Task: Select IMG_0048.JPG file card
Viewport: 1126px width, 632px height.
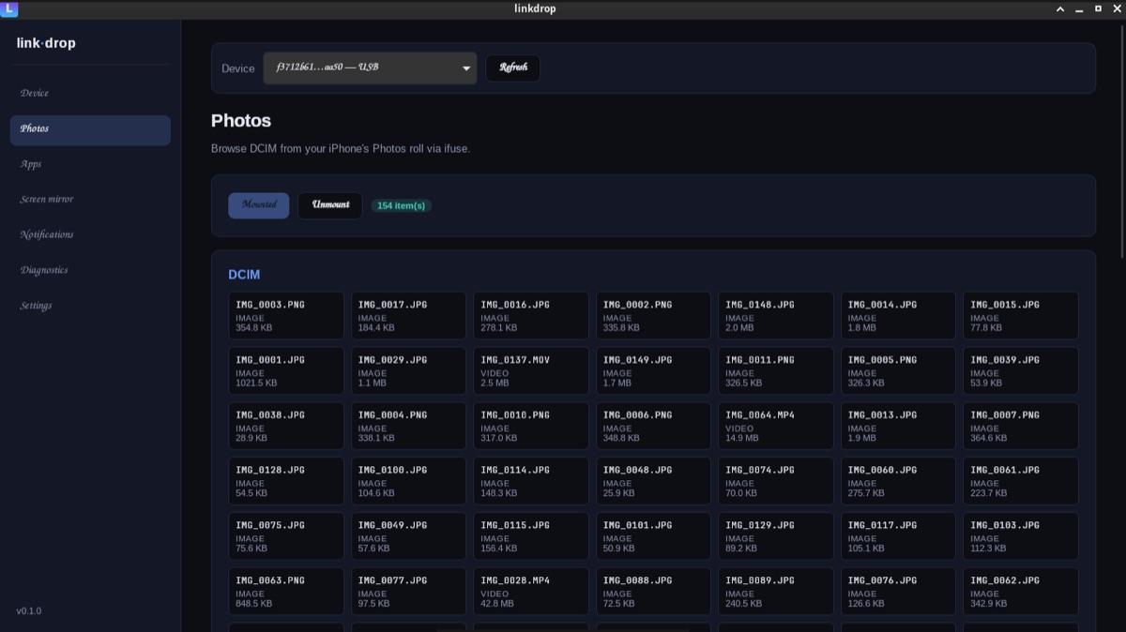Action: point(653,482)
